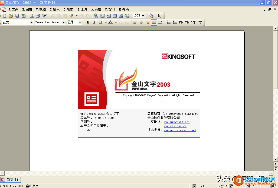Click the font color A button

coord(110,22)
